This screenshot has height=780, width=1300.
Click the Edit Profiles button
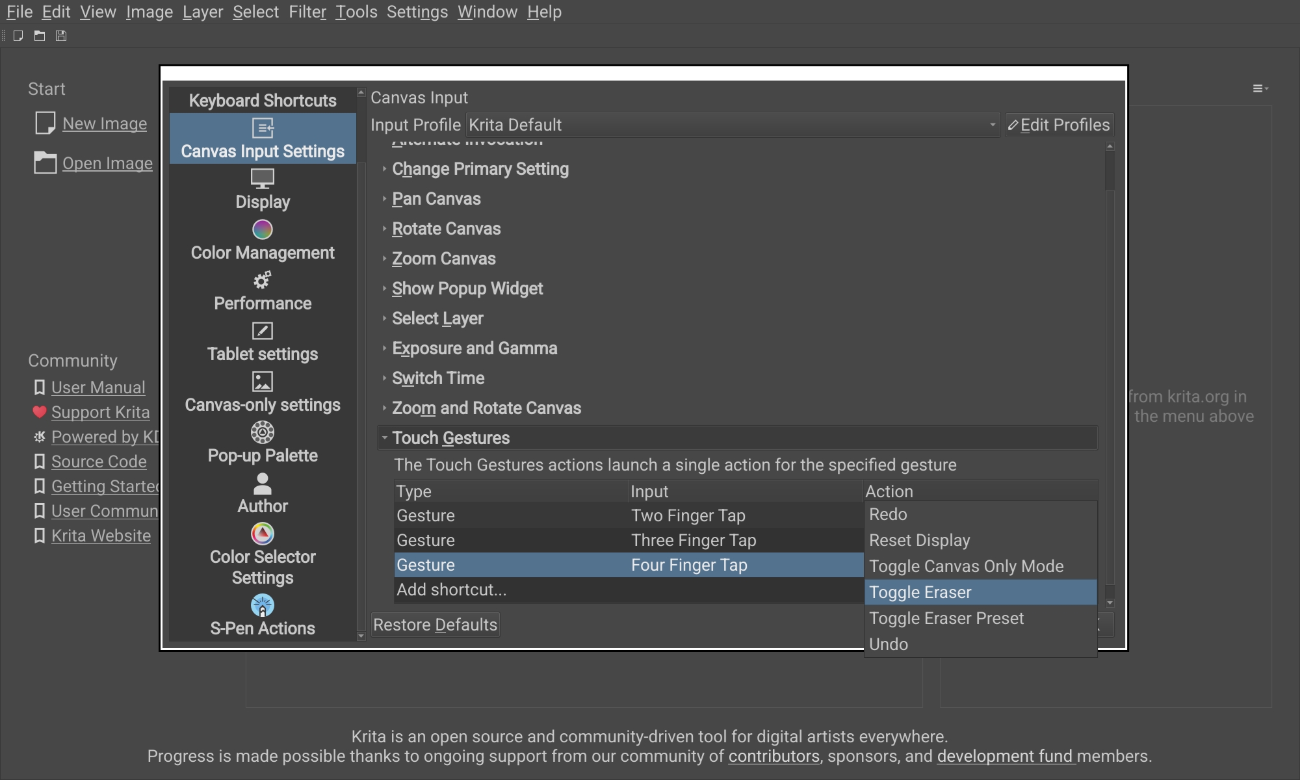point(1059,125)
